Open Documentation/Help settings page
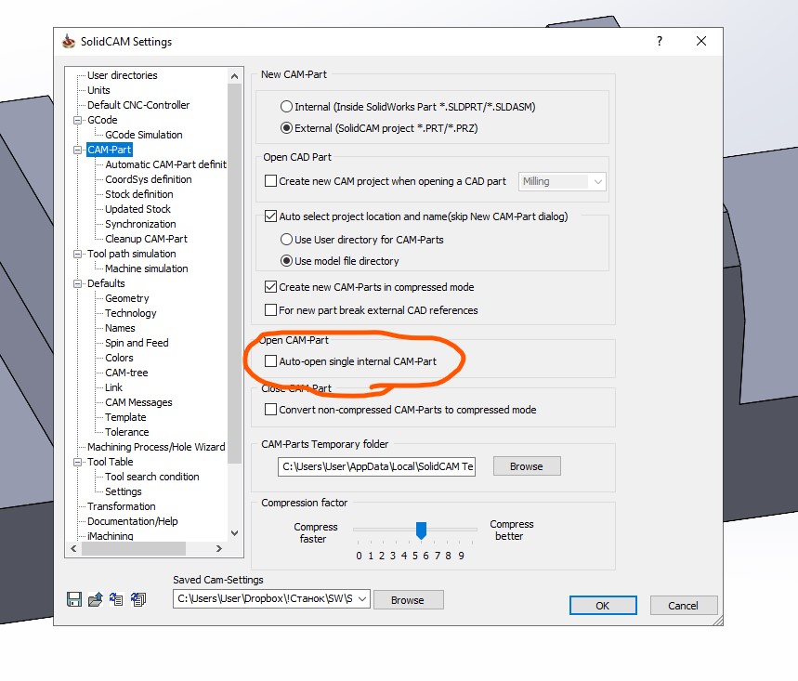This screenshot has width=798, height=681. point(132,521)
